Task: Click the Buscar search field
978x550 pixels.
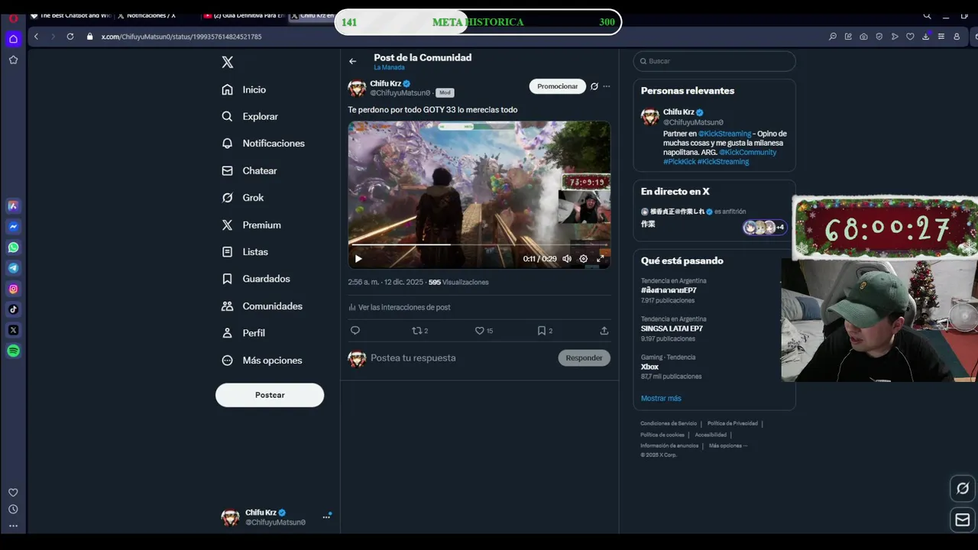Action: (714, 61)
